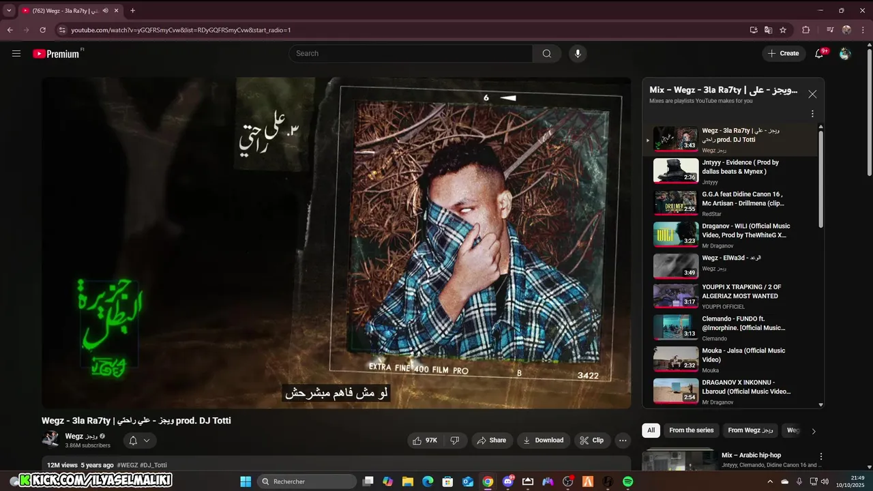Mute the tab via speaker icon
The image size is (873, 491).
tap(105, 10)
